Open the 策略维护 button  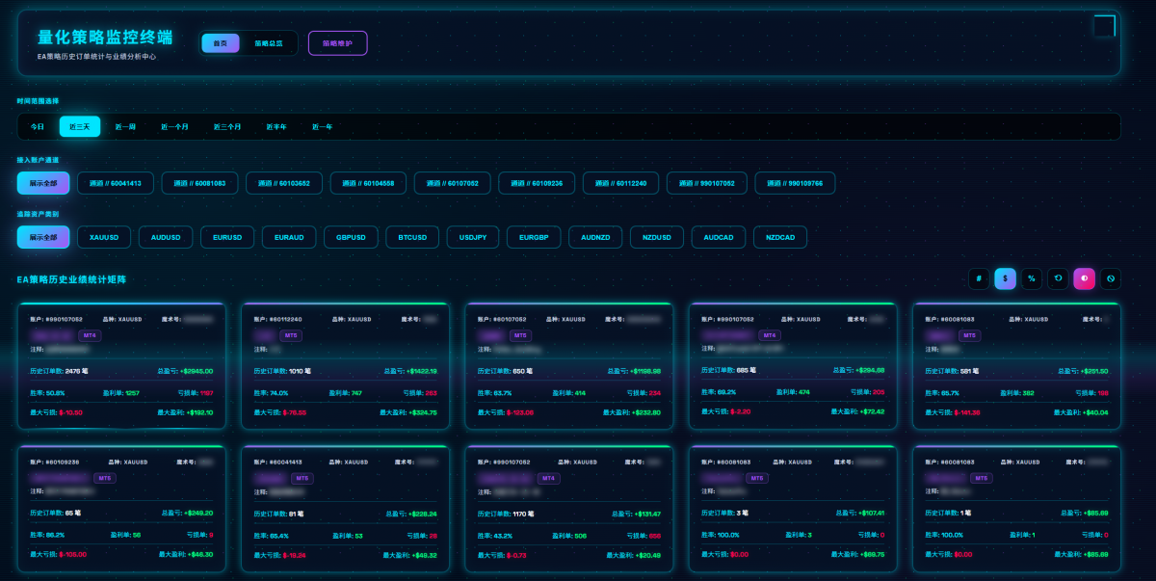click(x=337, y=43)
